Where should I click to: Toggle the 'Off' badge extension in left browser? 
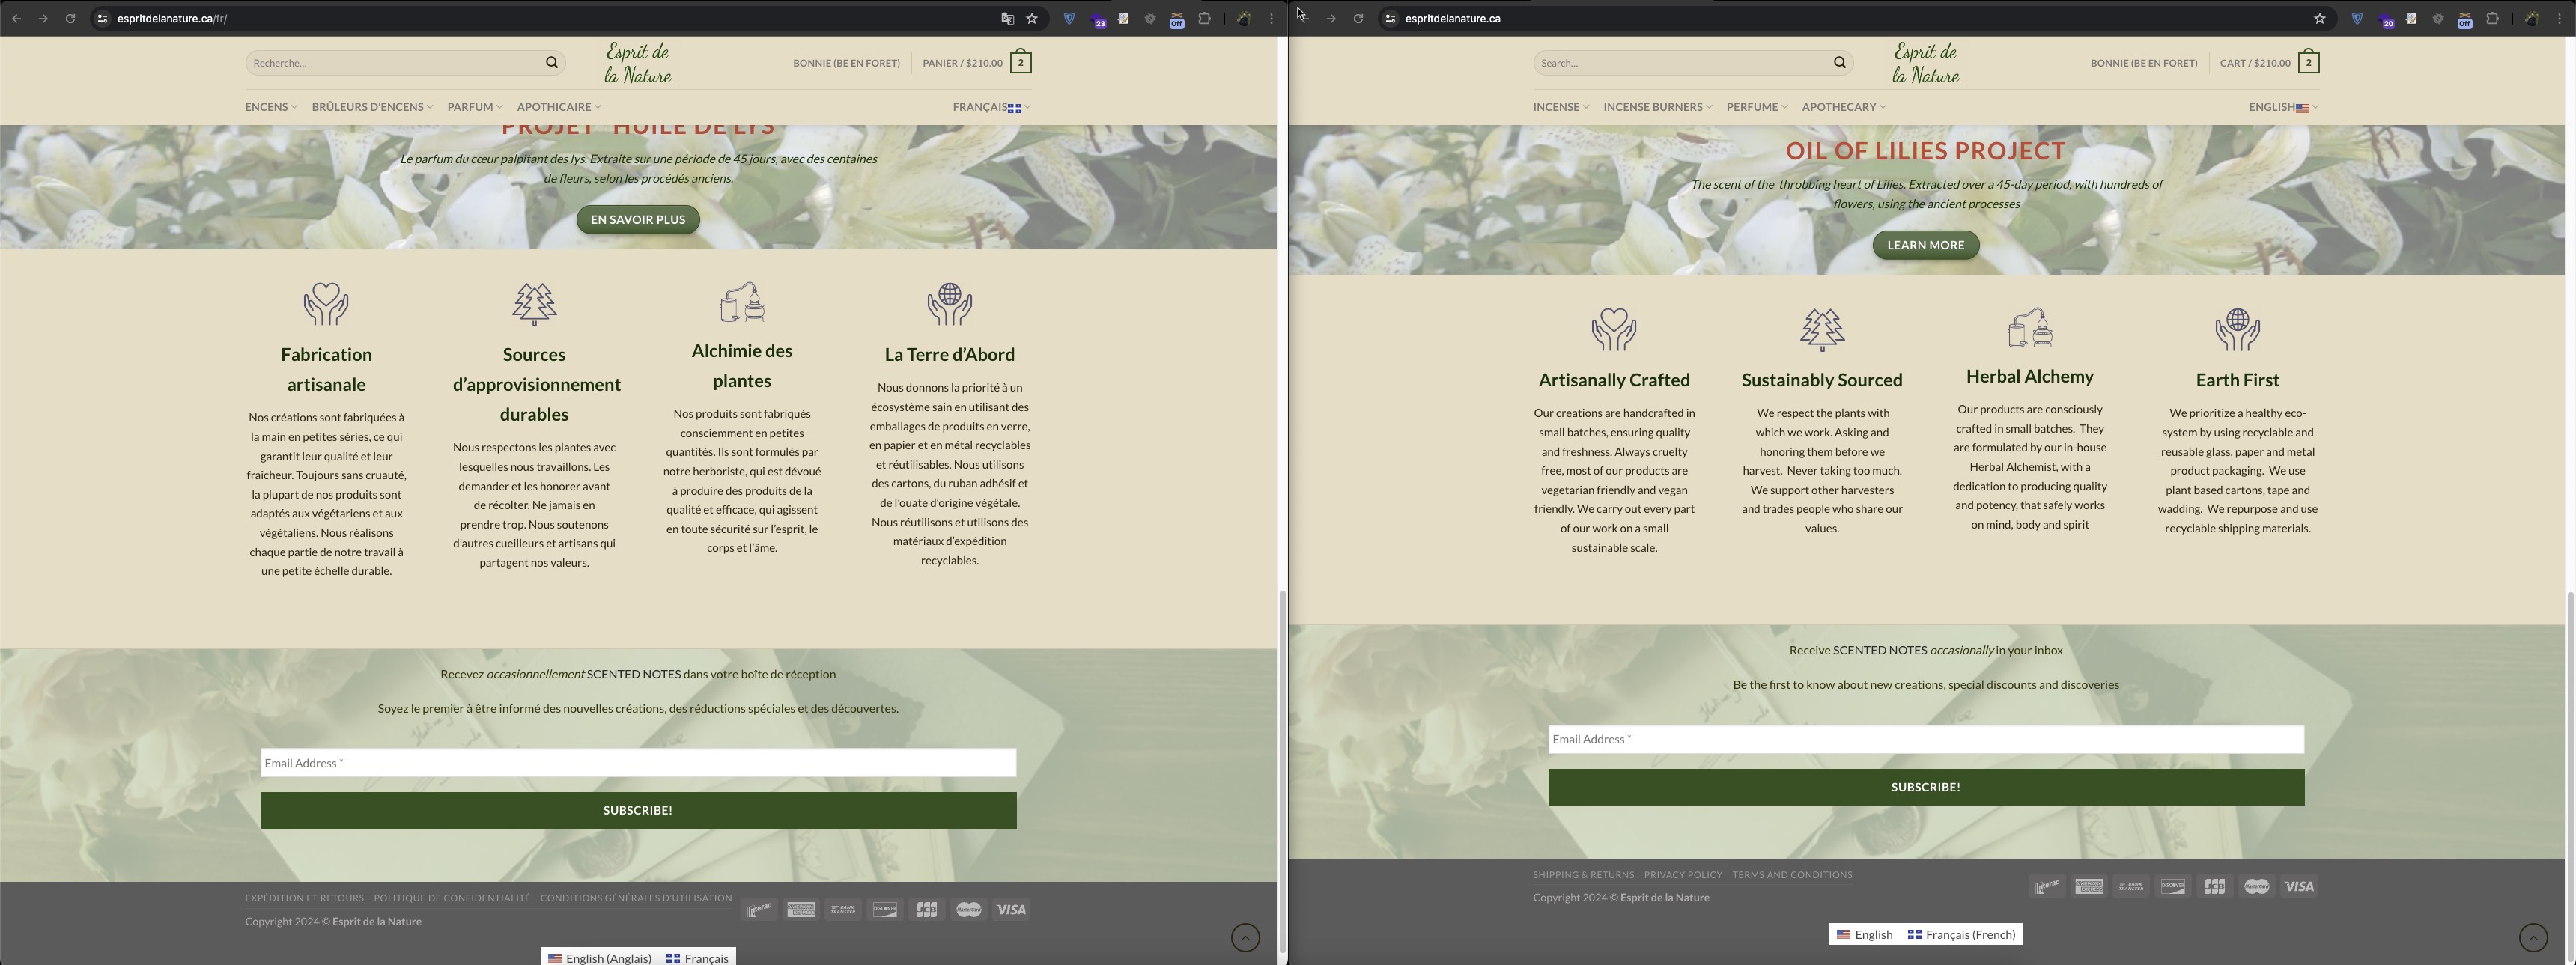pos(1177,20)
